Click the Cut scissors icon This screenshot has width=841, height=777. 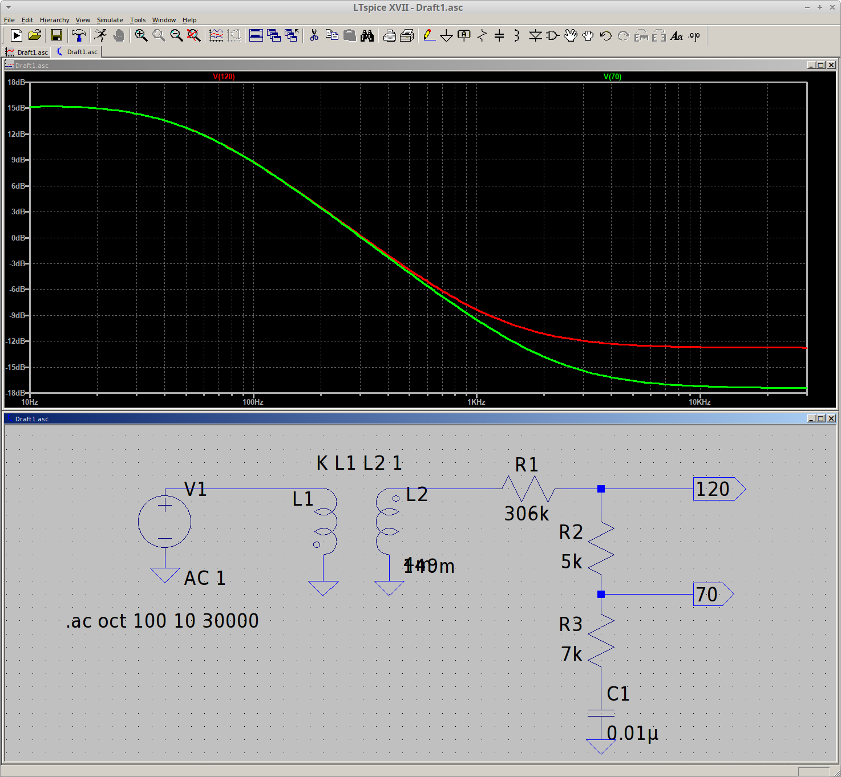click(314, 35)
